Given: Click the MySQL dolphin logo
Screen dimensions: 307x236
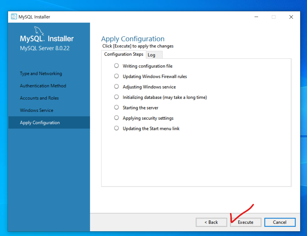Looking at the screenshot, I should click(x=38, y=31).
